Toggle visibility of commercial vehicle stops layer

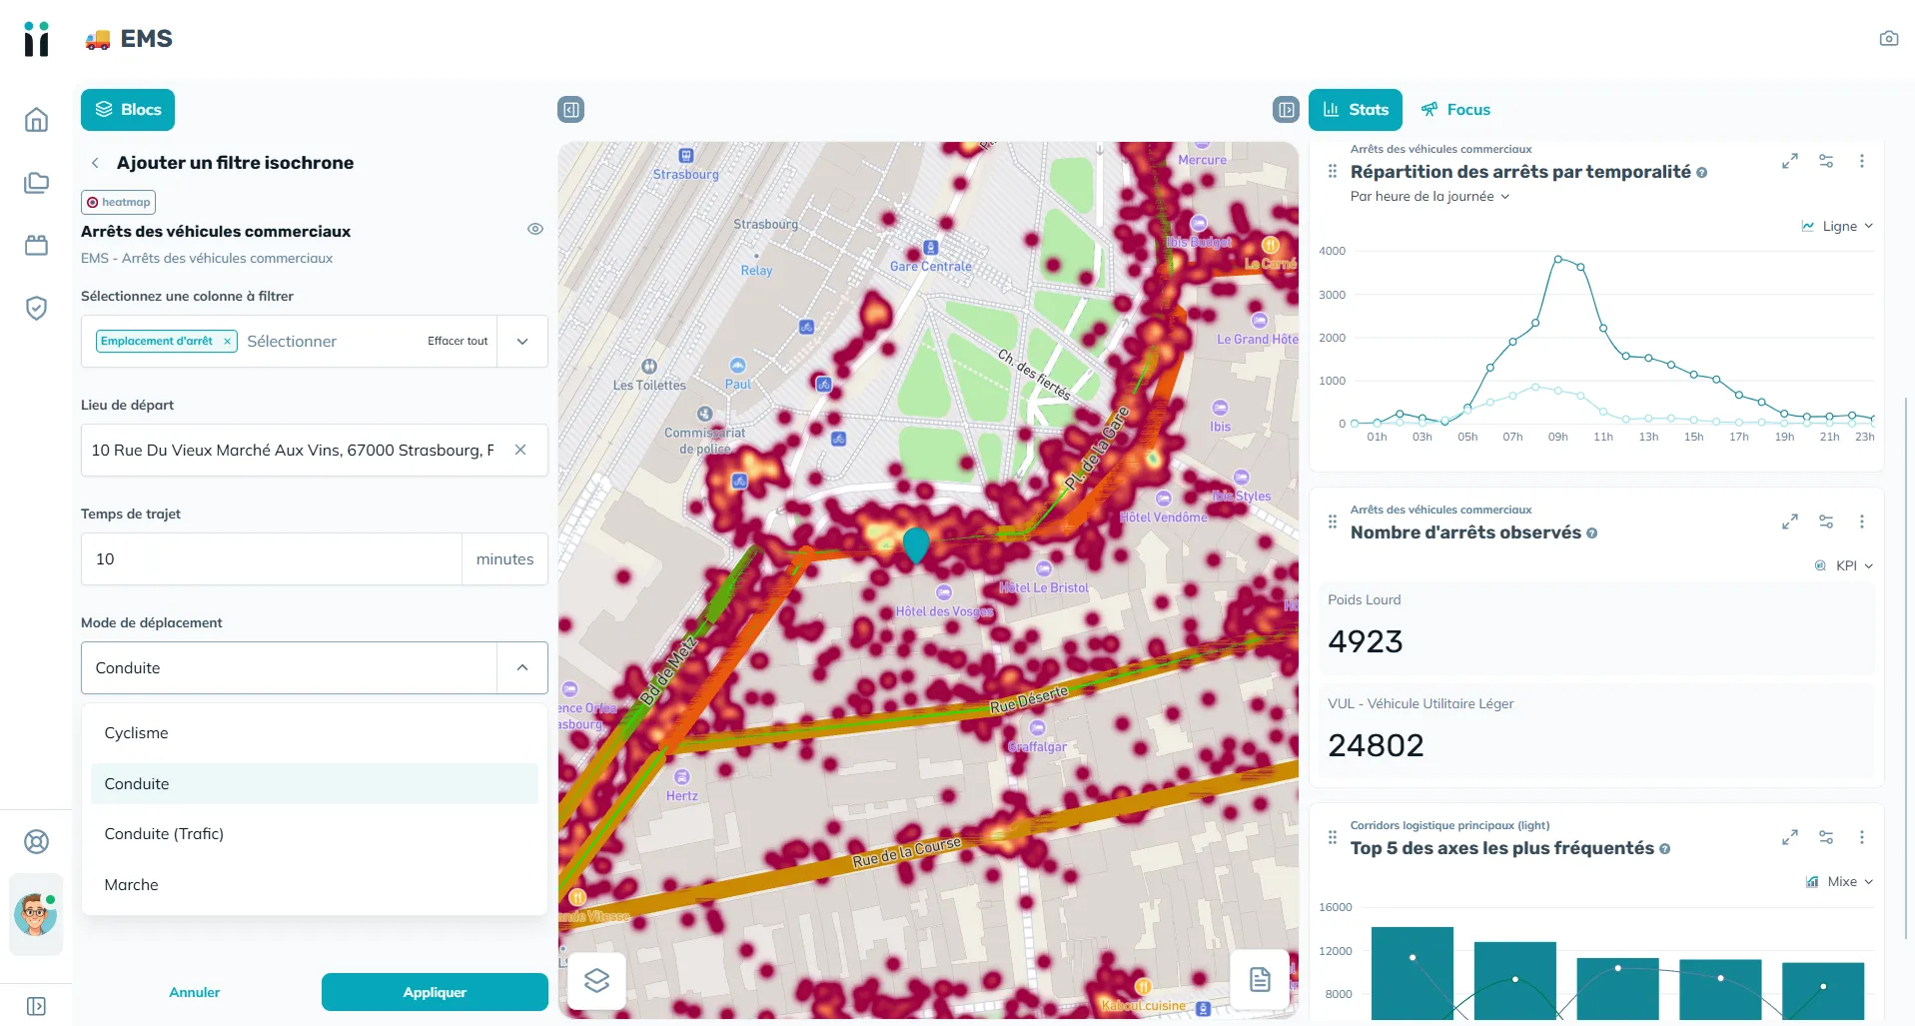(x=535, y=229)
